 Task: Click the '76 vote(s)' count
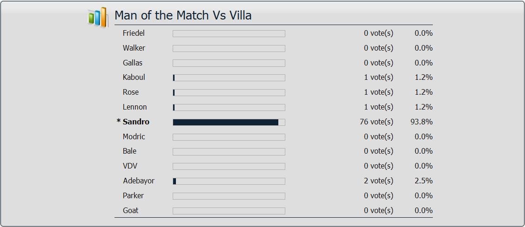(377, 122)
